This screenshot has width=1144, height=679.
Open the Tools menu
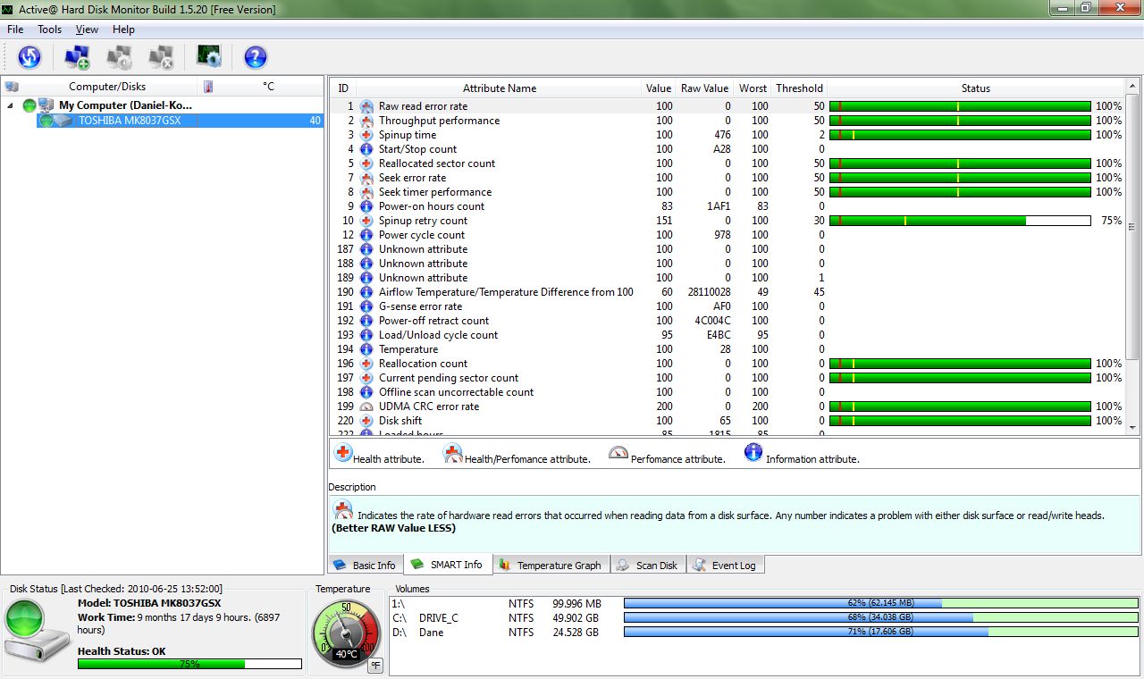point(49,29)
